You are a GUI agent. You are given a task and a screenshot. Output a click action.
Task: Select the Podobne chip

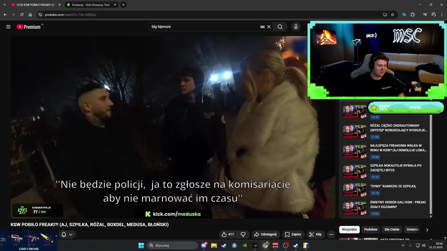tap(371, 229)
